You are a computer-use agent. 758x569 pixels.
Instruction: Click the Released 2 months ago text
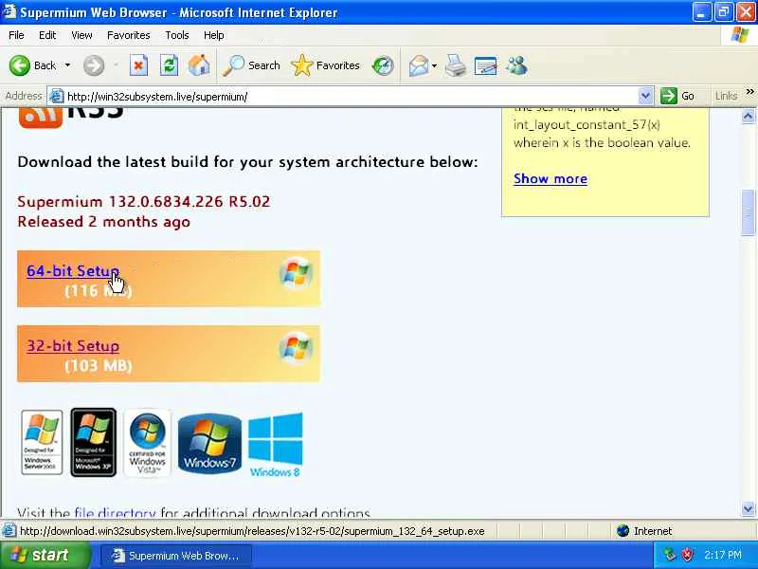pyautogui.click(x=104, y=222)
